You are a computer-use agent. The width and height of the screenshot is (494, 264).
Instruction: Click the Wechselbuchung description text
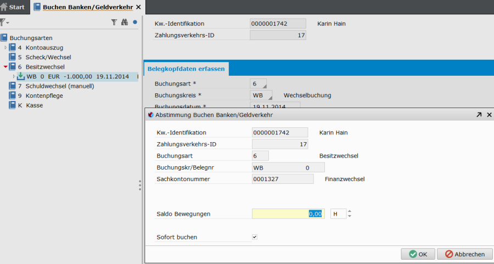(x=307, y=96)
